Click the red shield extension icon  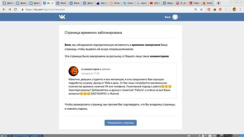pyautogui.click(x=220, y=9)
